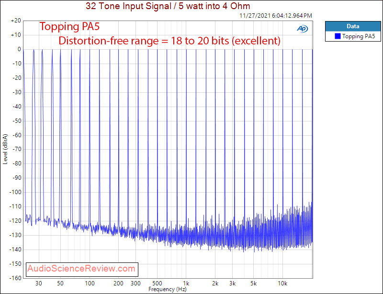Click the timestamp 11/27/2021 6:04:12.964 PM
The width and height of the screenshot is (383, 294).
point(276,16)
